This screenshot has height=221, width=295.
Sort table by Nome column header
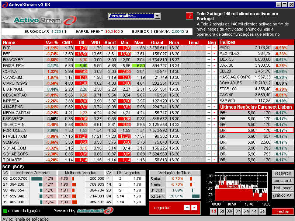point(9,42)
